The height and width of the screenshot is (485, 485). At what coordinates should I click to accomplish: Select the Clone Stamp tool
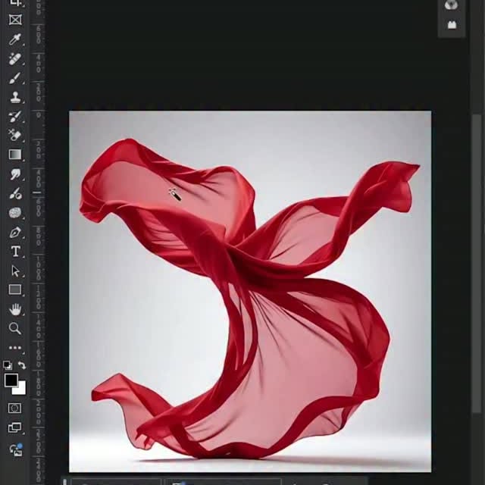(15, 97)
